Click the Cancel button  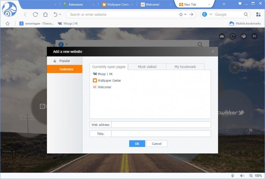coord(157,144)
